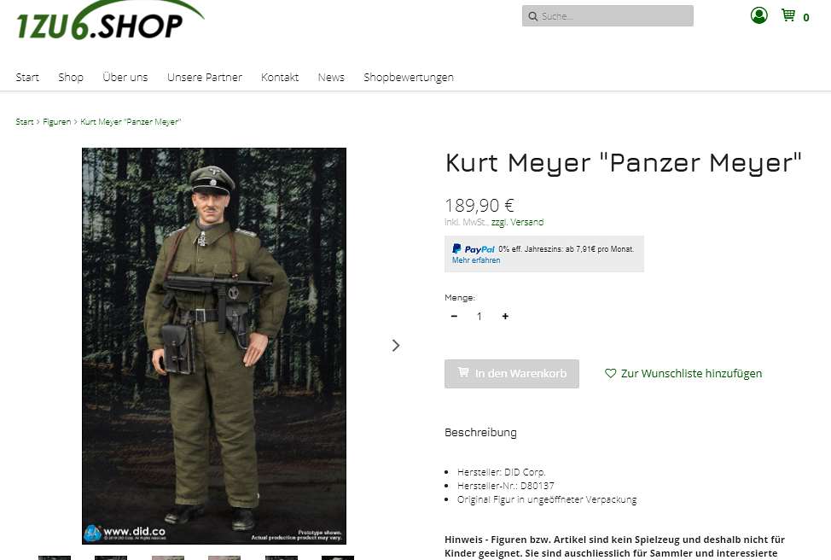The width and height of the screenshot is (831, 560).
Task: Open Shopbewertungen menu item
Action: (409, 78)
